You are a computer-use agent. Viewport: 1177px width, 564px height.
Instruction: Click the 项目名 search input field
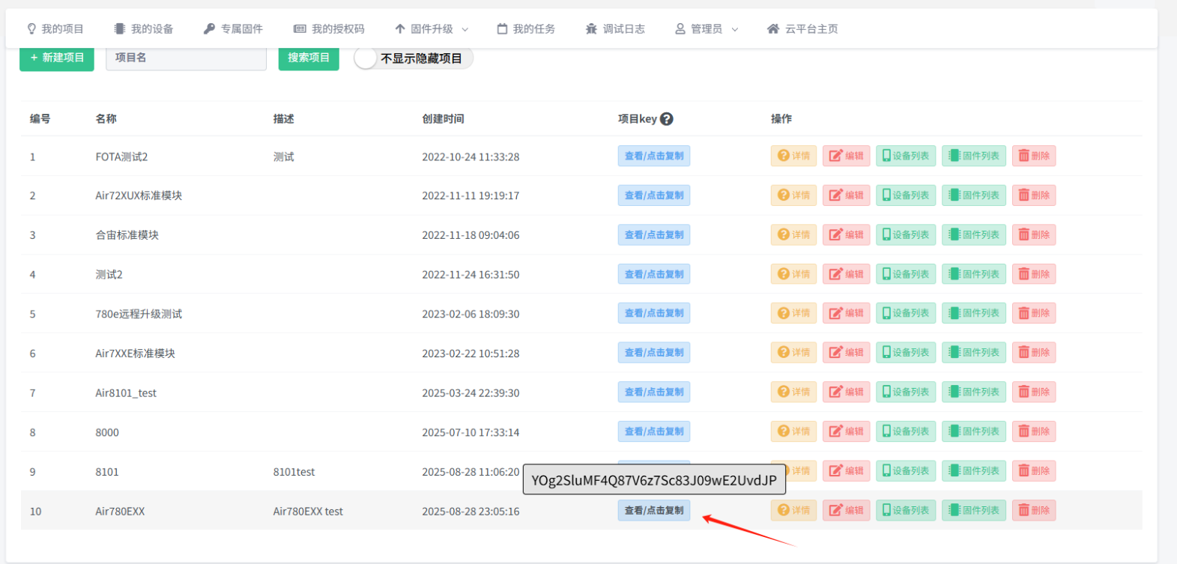186,58
